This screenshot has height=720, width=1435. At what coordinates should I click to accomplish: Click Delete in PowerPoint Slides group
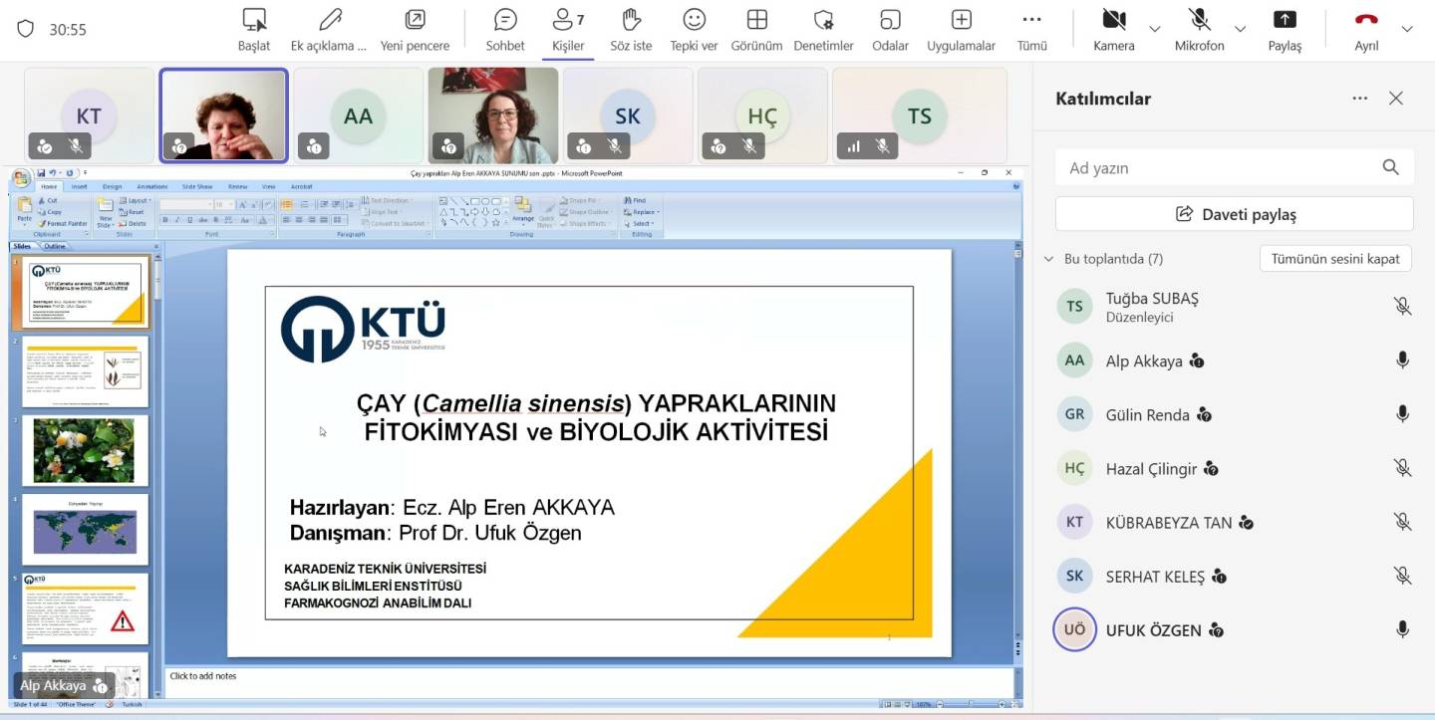pyautogui.click(x=134, y=223)
